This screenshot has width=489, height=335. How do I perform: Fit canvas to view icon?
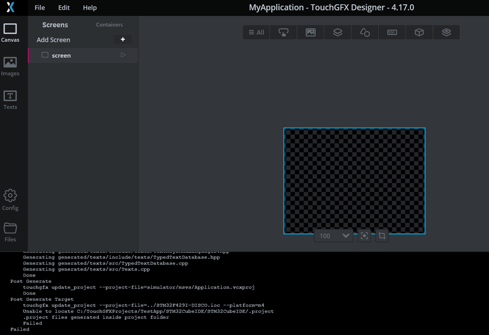(364, 236)
